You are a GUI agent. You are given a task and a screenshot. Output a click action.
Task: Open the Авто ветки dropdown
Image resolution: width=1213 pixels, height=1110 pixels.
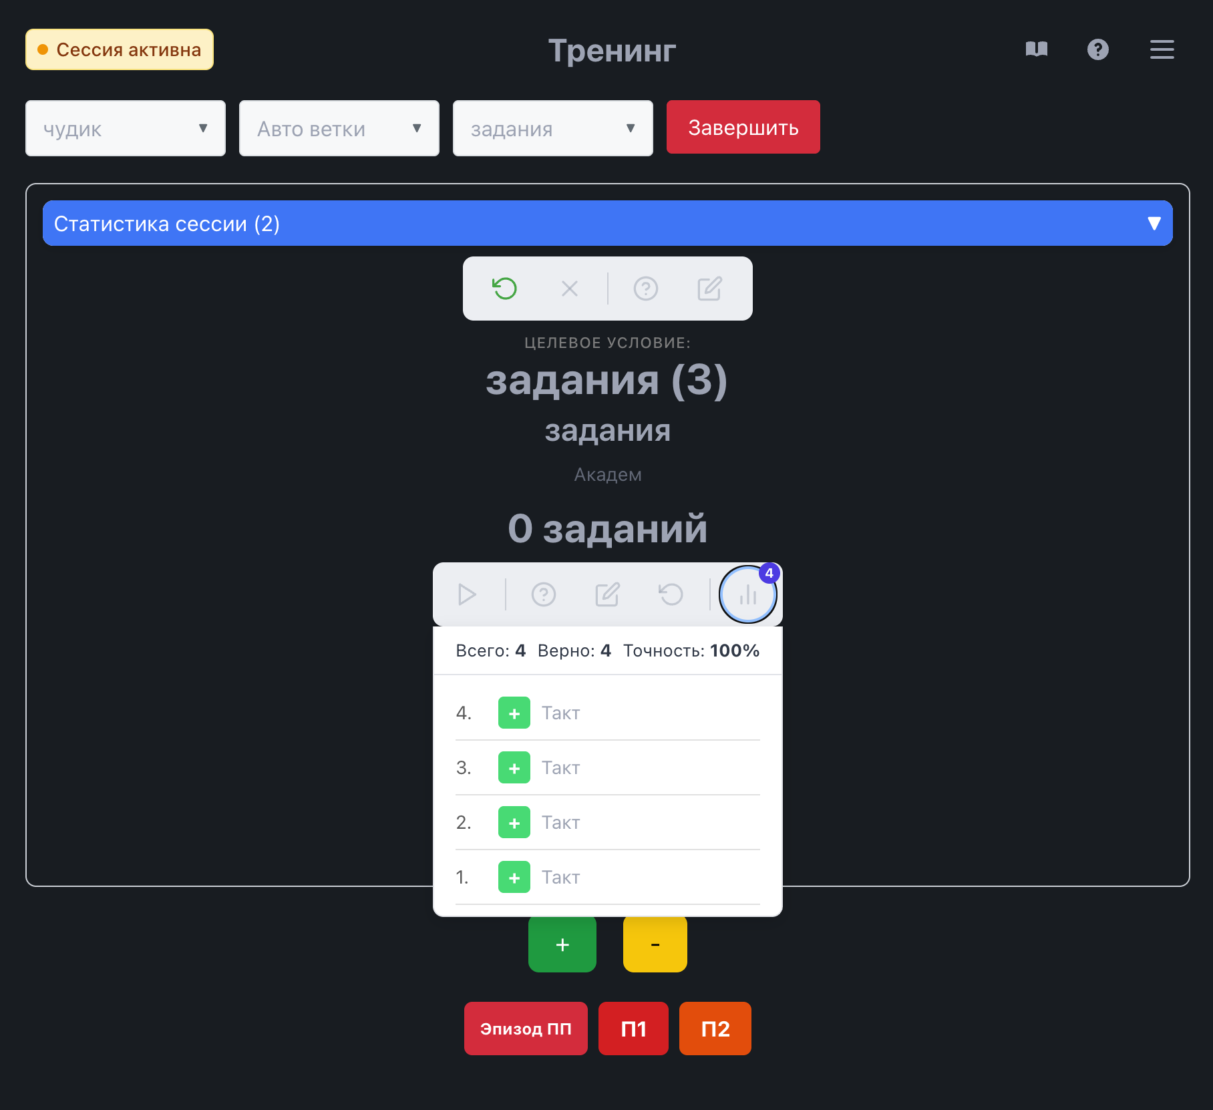(x=339, y=128)
